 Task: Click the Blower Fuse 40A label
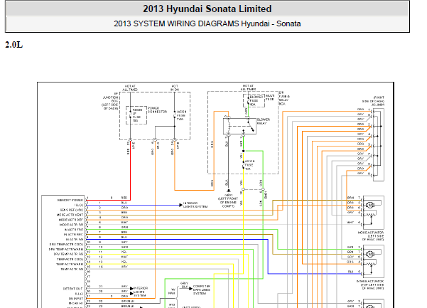tap(256, 100)
